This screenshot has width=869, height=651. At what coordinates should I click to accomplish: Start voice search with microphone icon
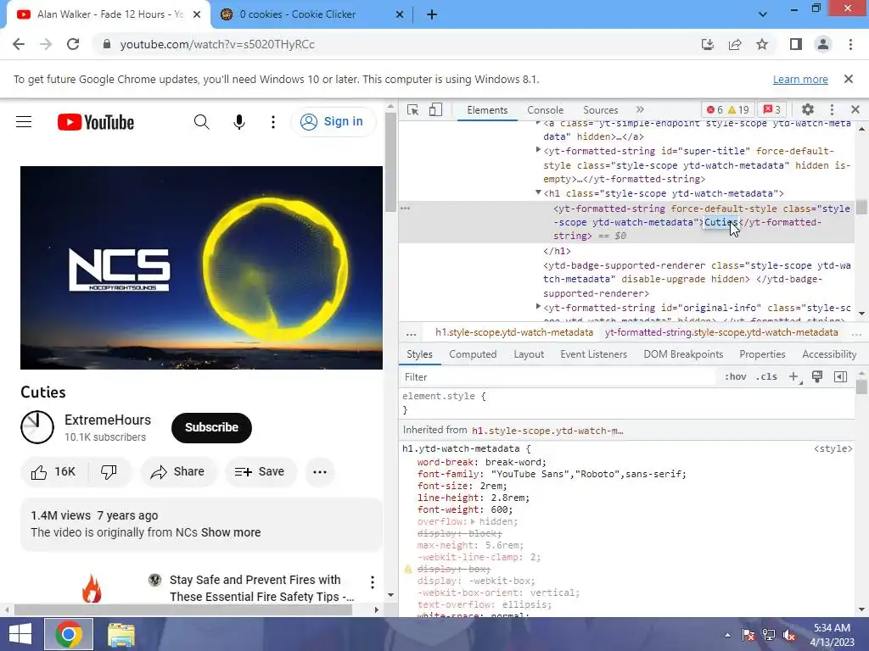[x=238, y=122]
